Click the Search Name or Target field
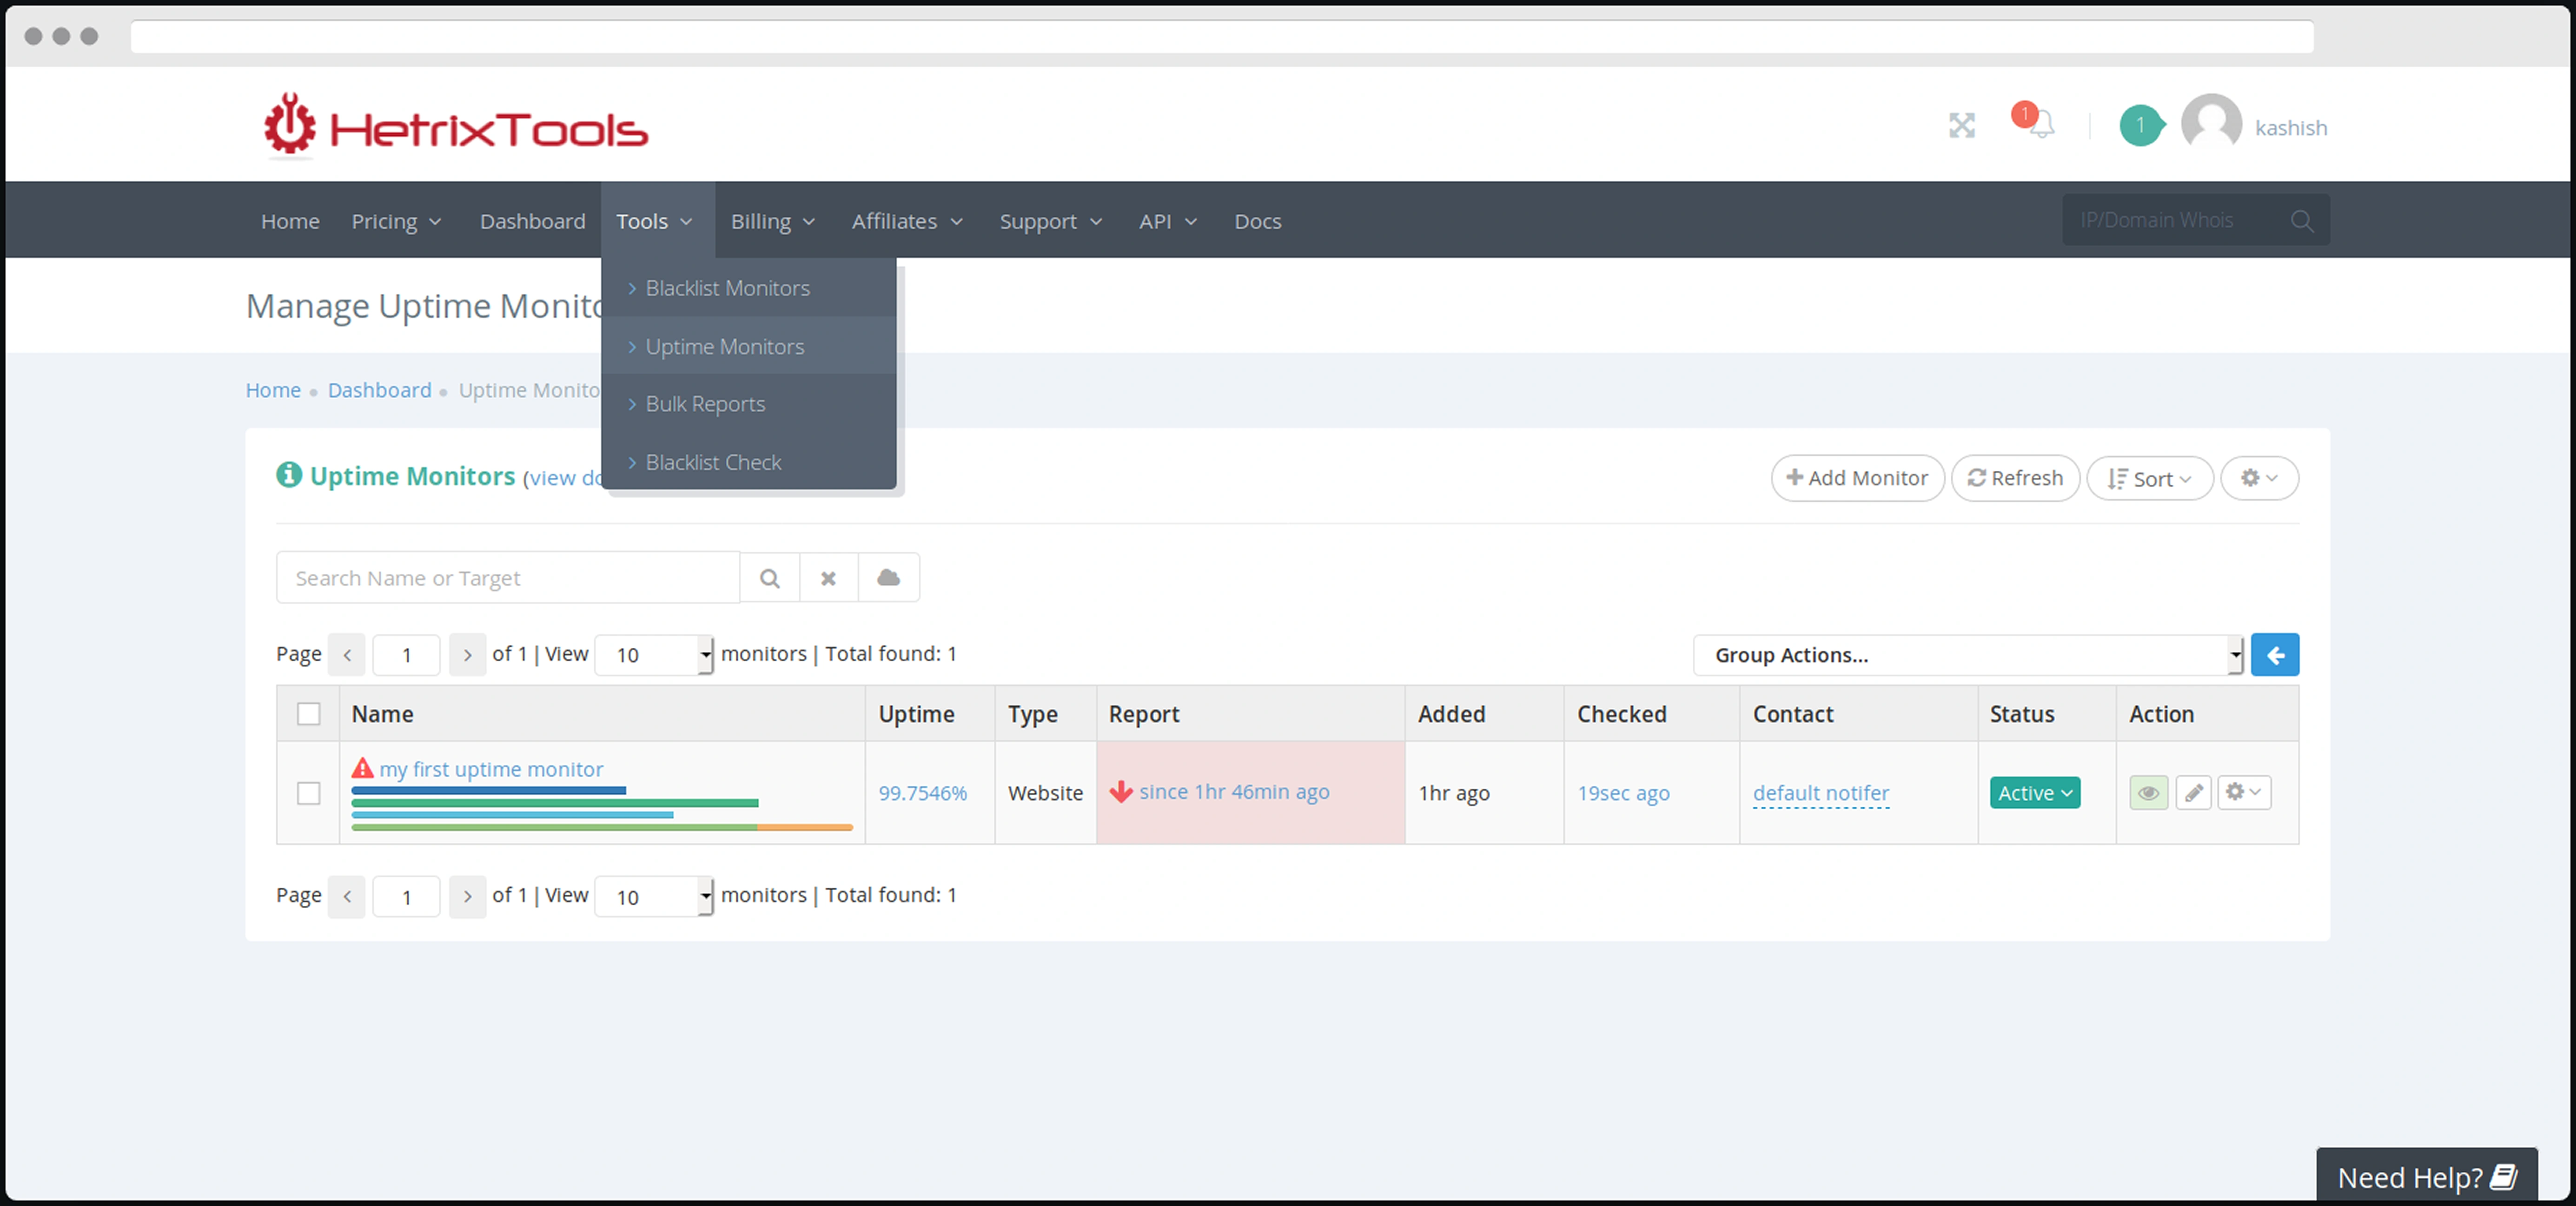 click(507, 578)
